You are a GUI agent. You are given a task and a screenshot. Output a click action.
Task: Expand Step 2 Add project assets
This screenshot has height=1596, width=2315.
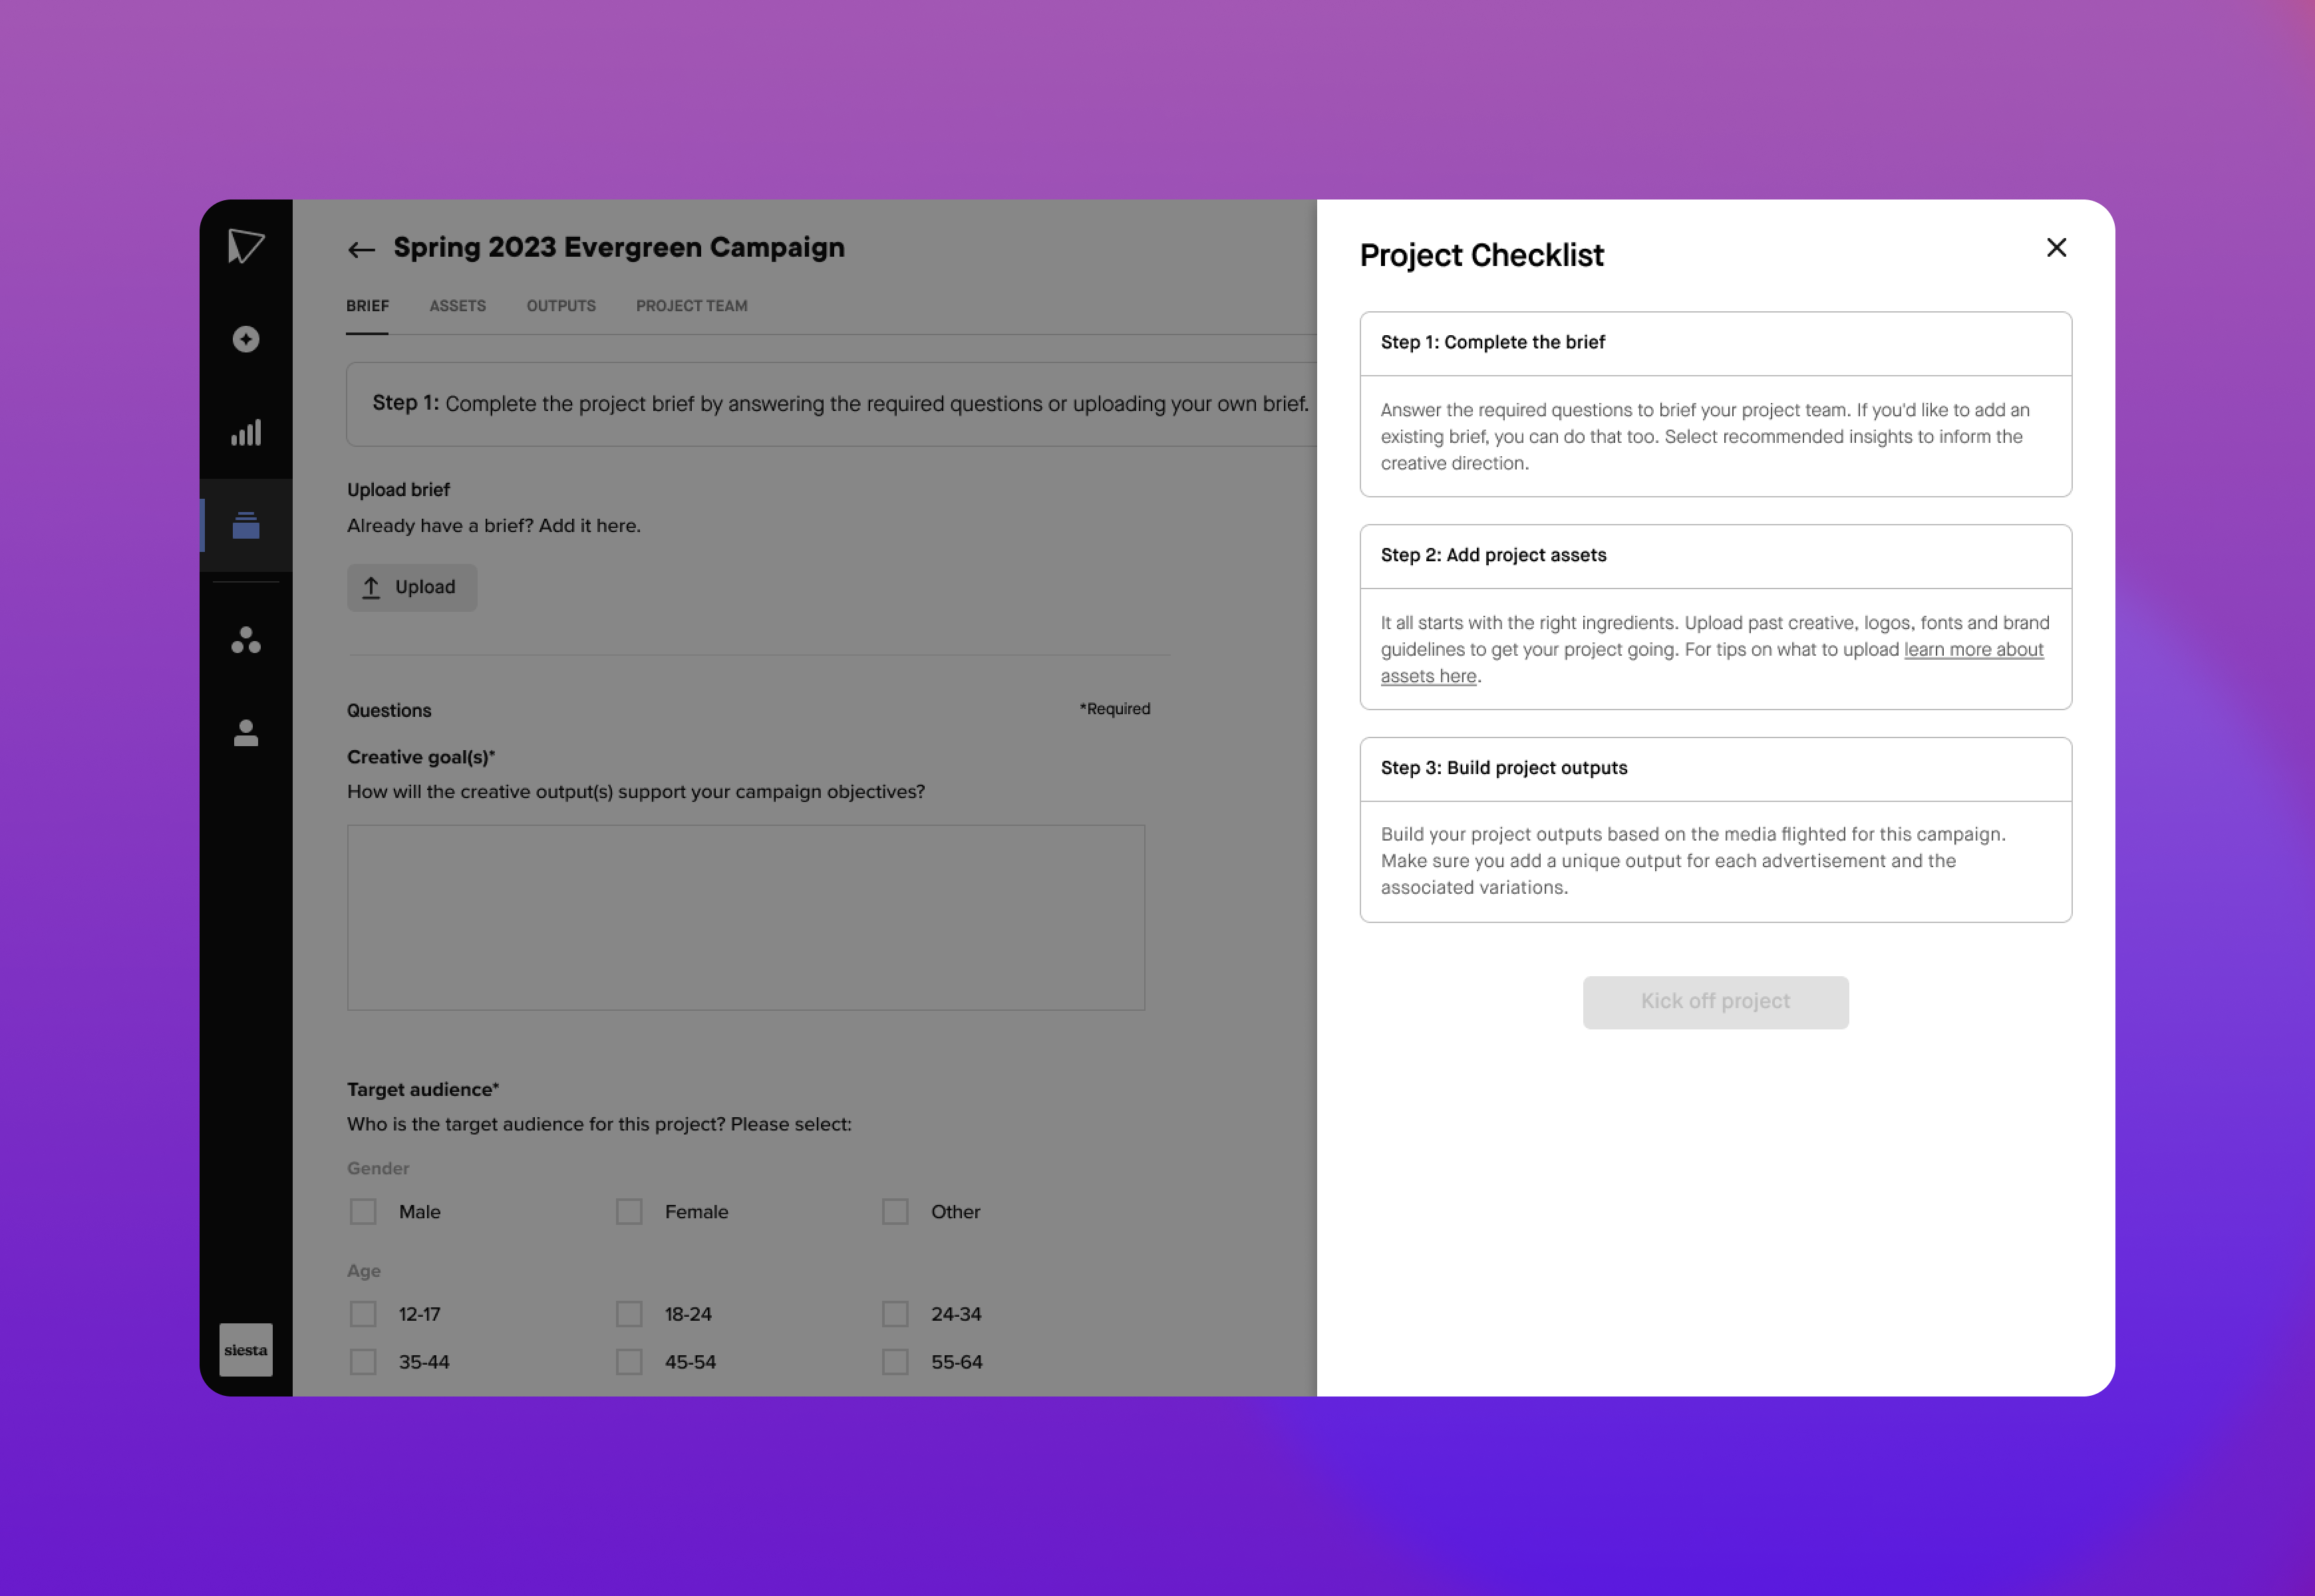pyautogui.click(x=1715, y=554)
